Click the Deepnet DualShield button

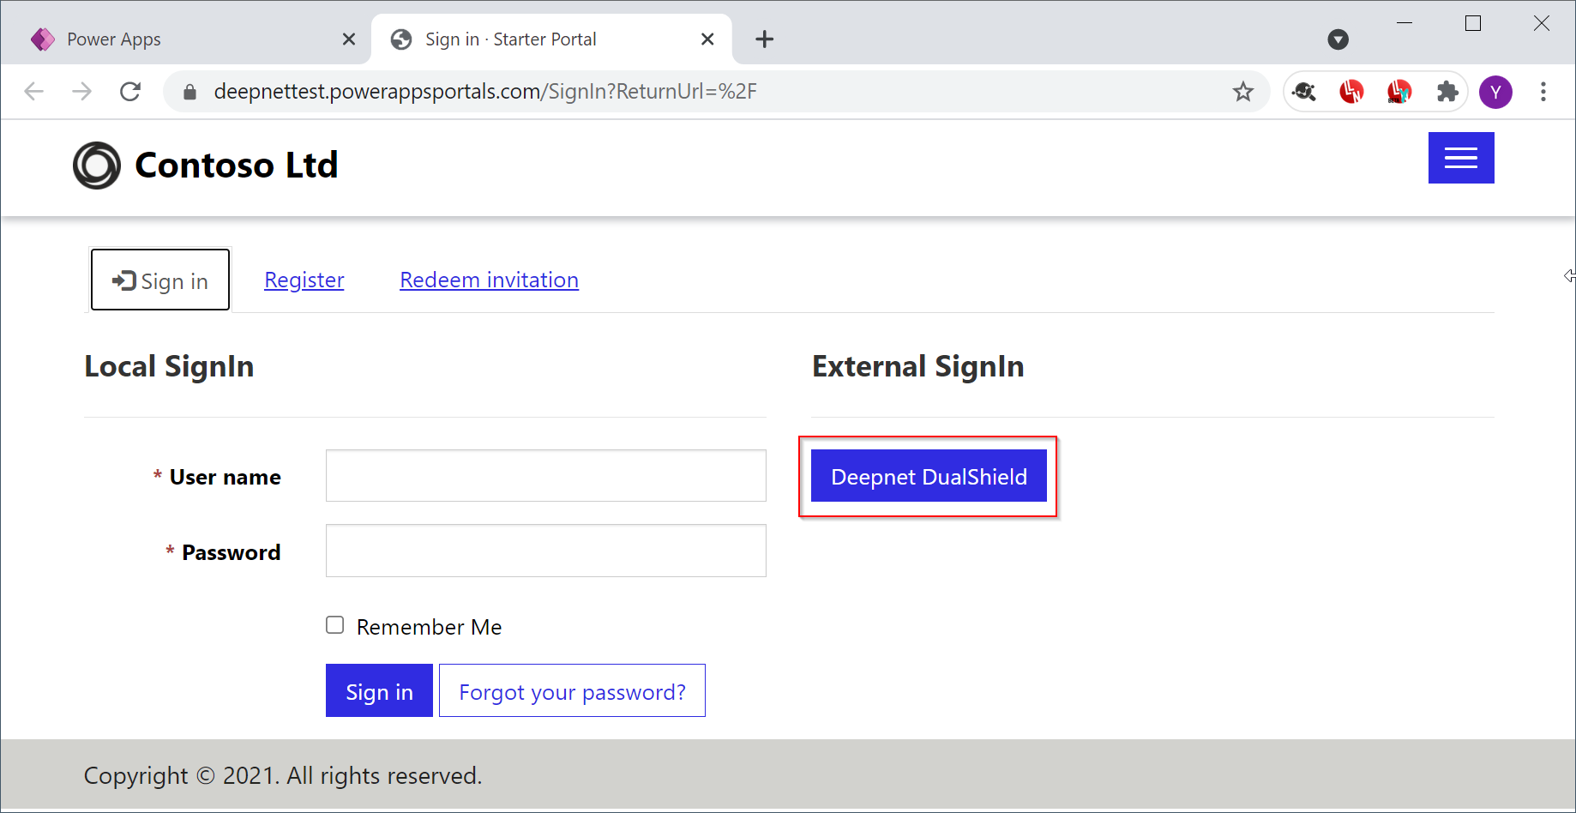point(929,476)
